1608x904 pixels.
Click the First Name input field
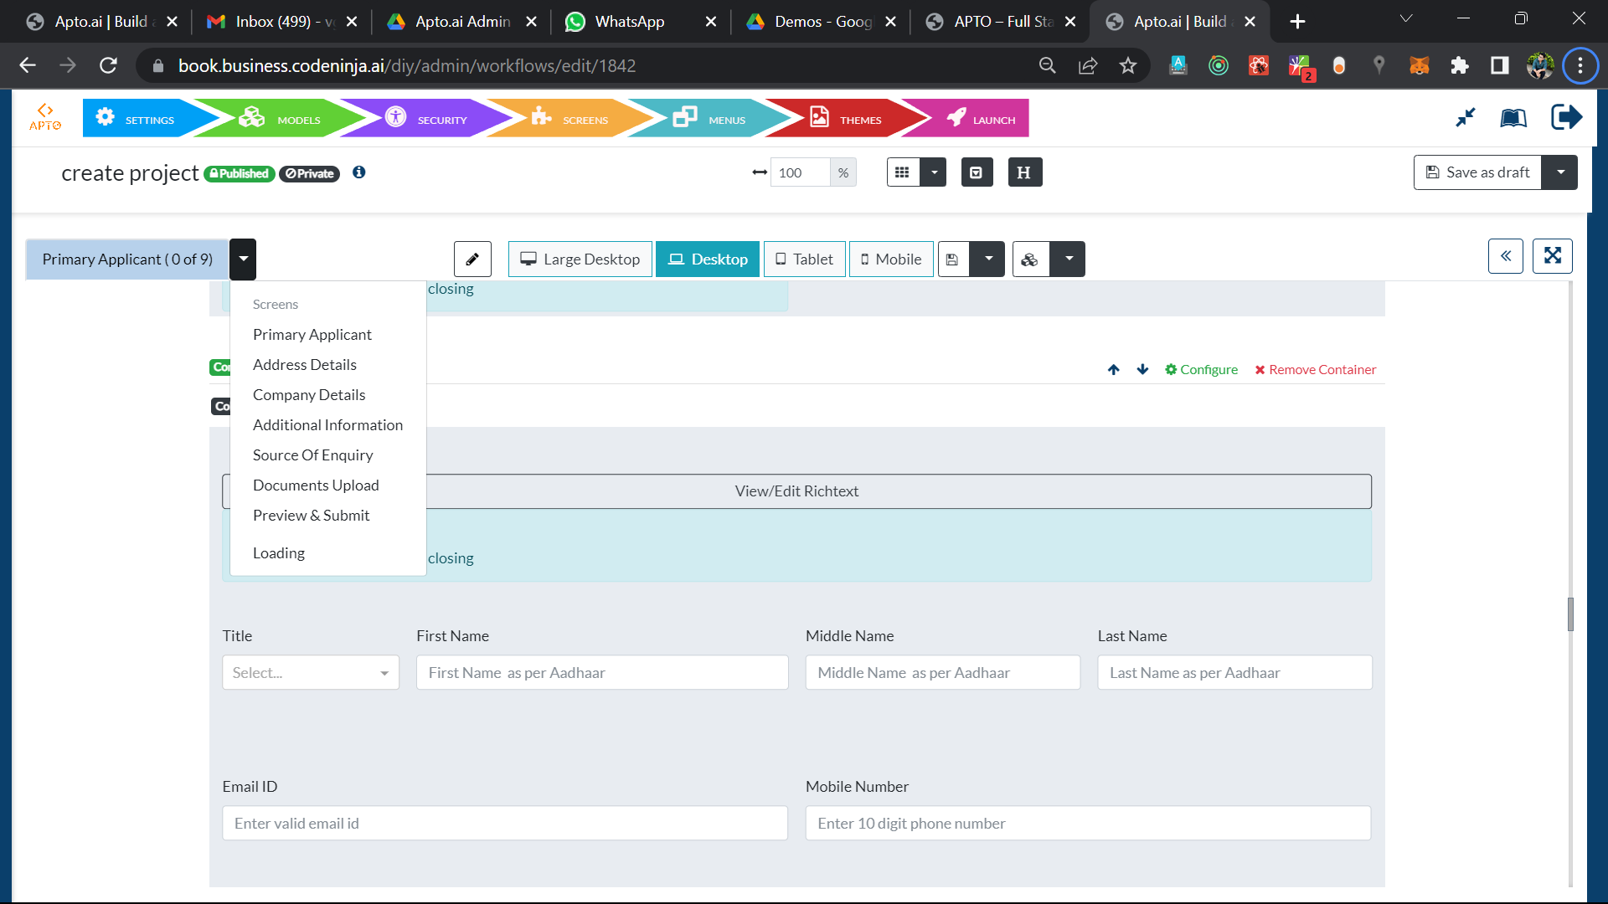(601, 672)
